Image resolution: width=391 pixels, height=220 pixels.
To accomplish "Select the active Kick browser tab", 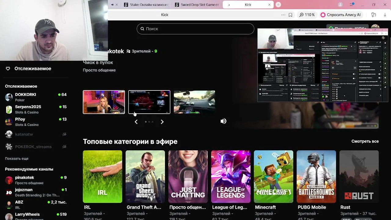I will click(248, 5).
